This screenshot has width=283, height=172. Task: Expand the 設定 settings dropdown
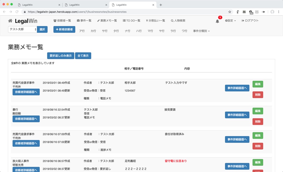230,21
